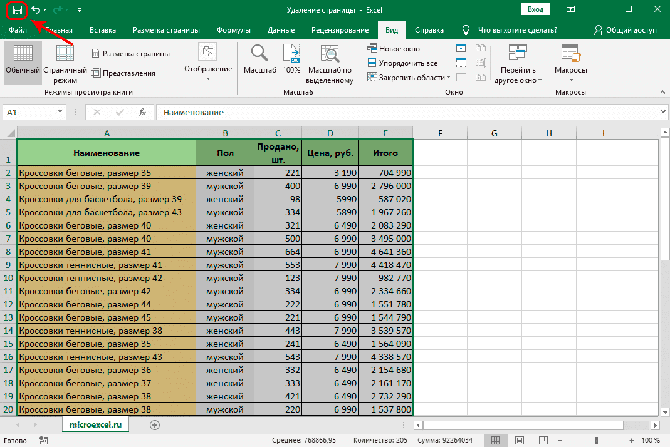Viewport: 670px width, 447px height.
Task: Switch to the Вставка ribbon tab
Action: [x=103, y=30]
